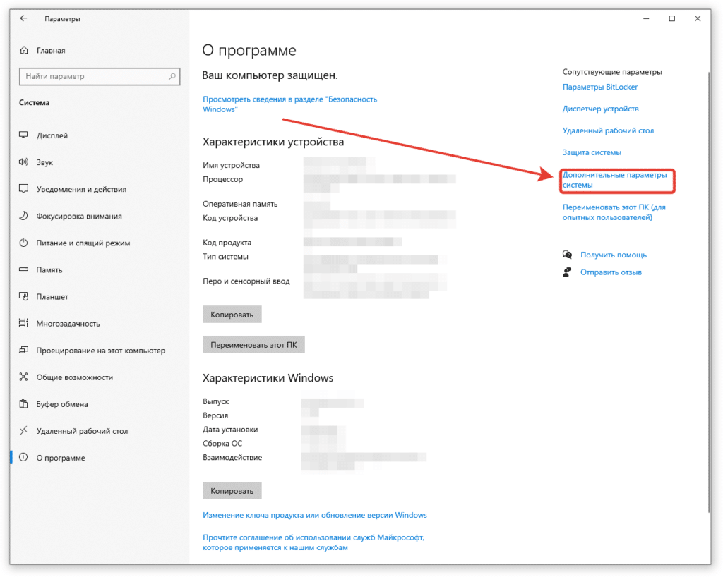Open Projecting to this PC (Проецирование) section
This screenshot has width=723, height=577.
pos(100,351)
